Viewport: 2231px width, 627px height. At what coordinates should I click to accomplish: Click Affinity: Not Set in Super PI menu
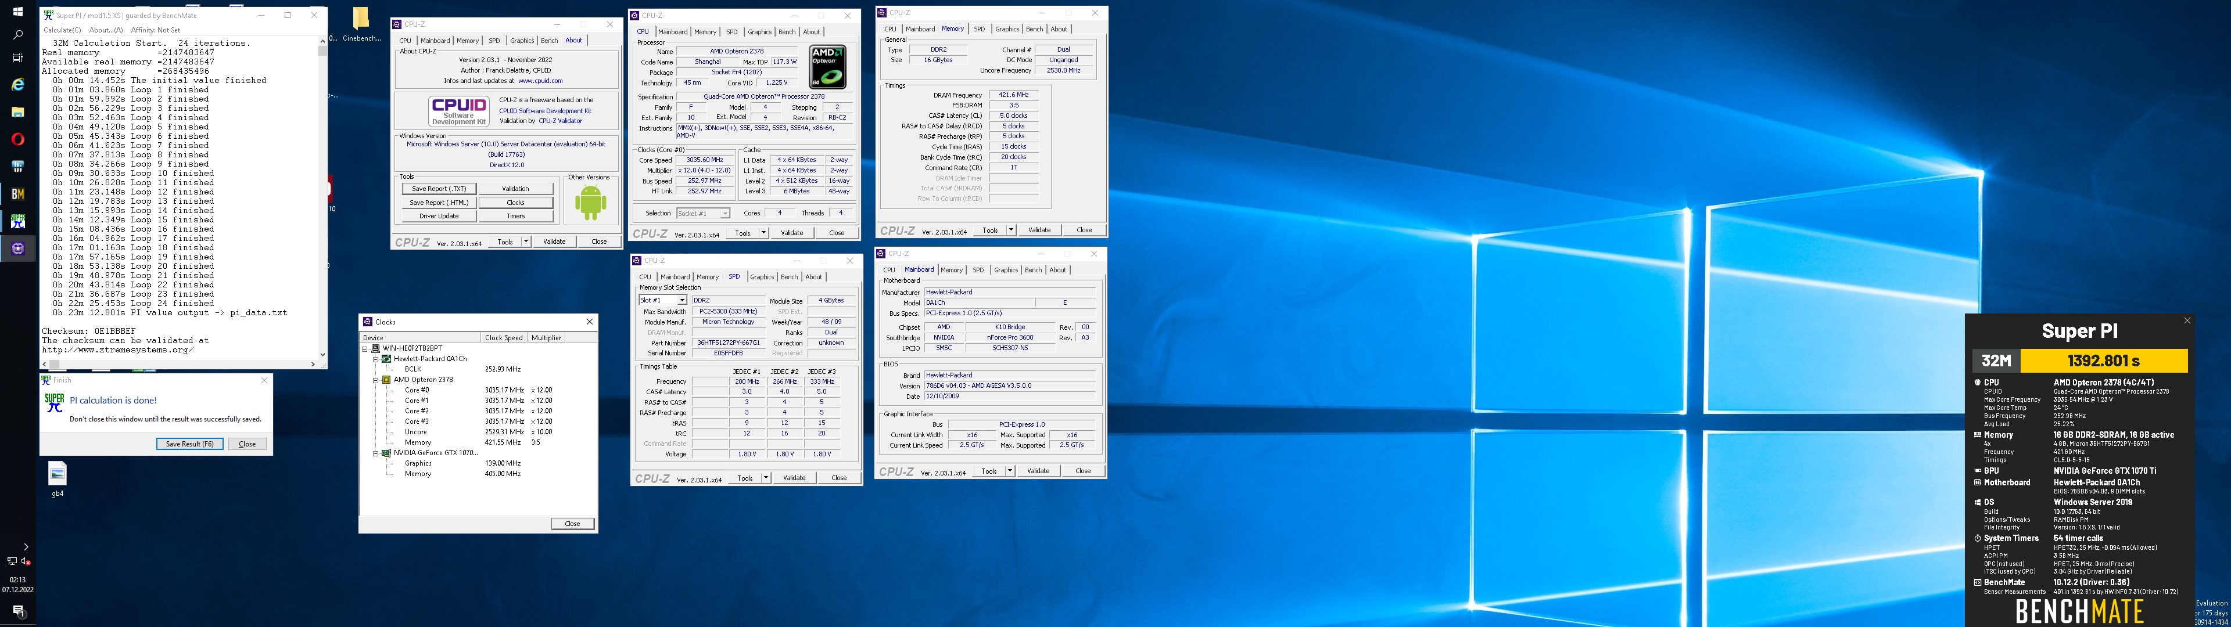click(156, 30)
